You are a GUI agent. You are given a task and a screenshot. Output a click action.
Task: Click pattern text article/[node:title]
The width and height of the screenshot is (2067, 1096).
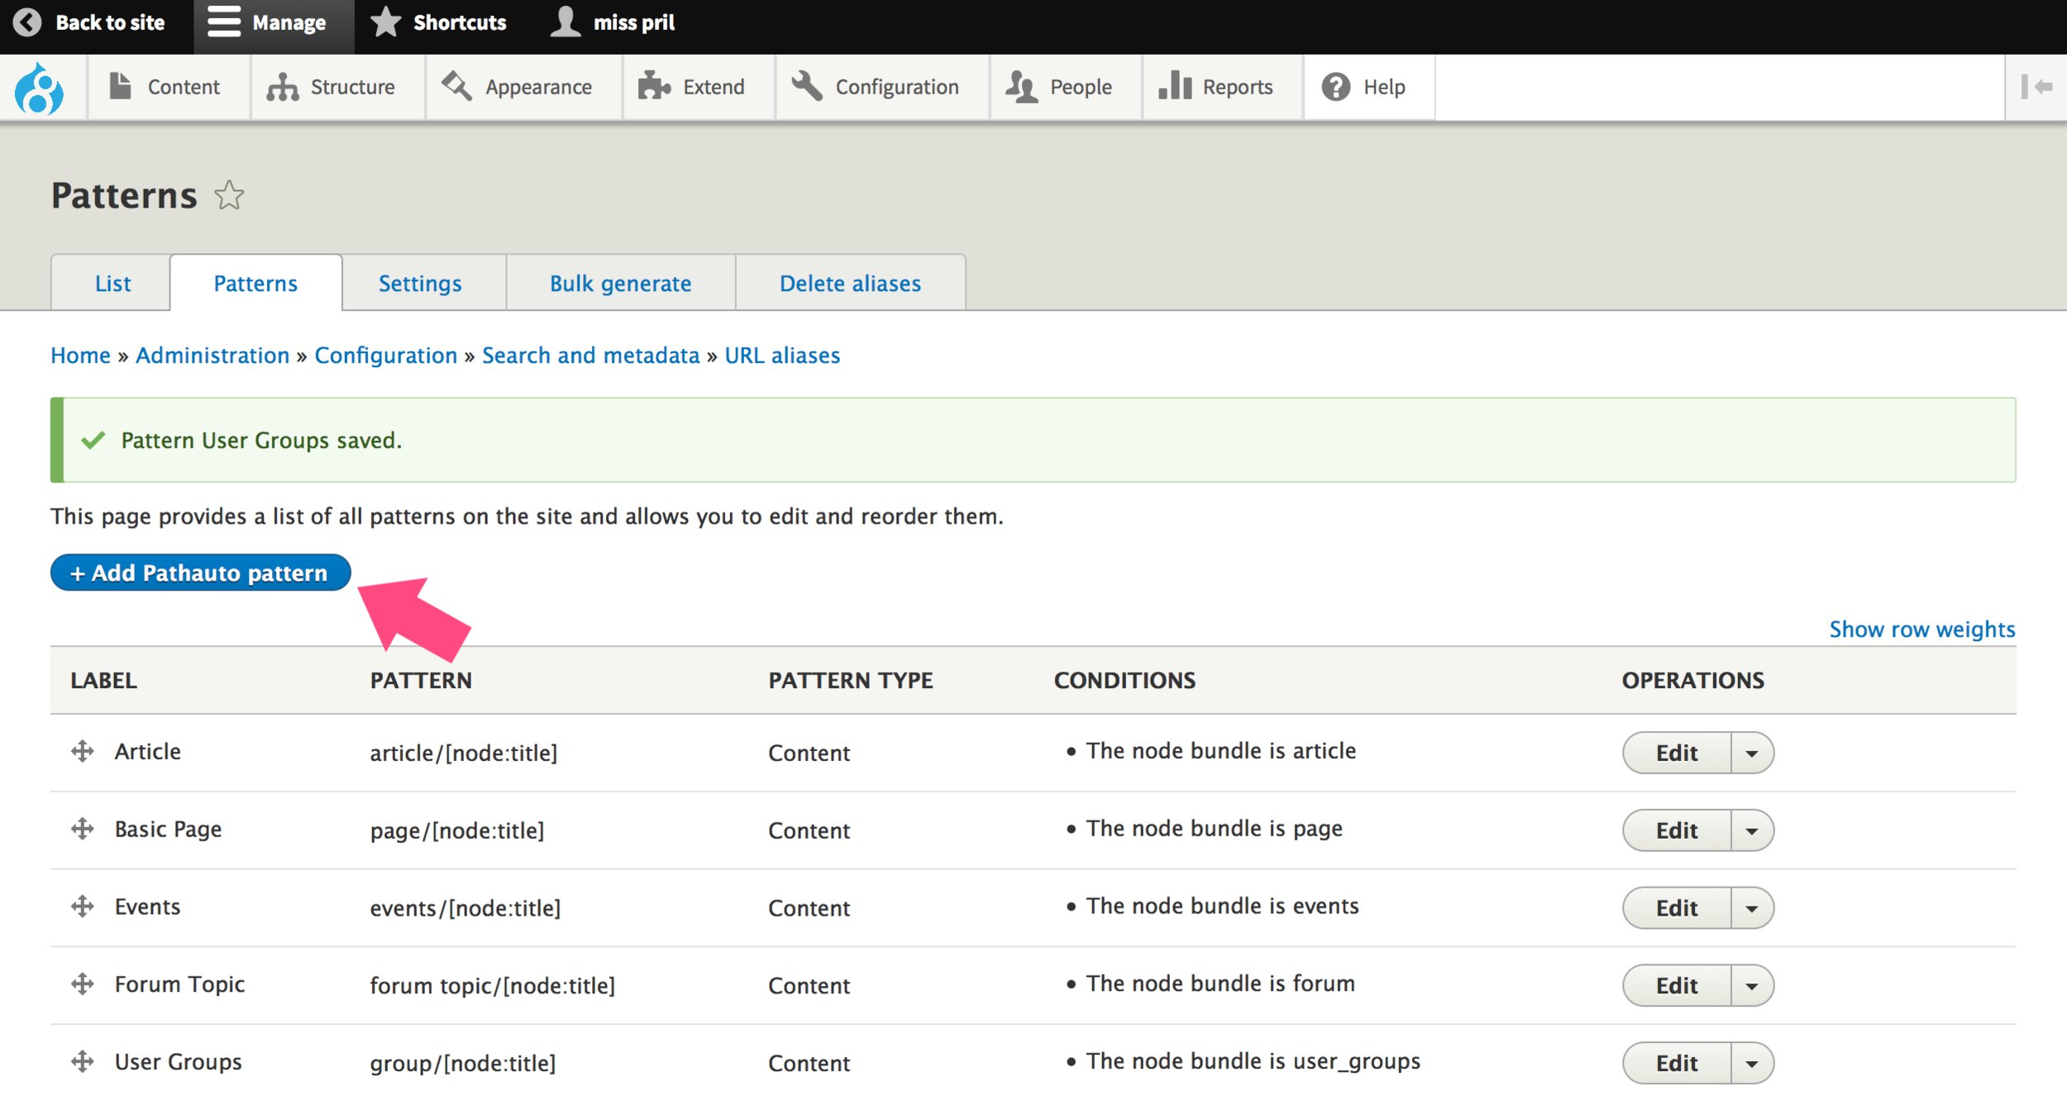(x=464, y=753)
